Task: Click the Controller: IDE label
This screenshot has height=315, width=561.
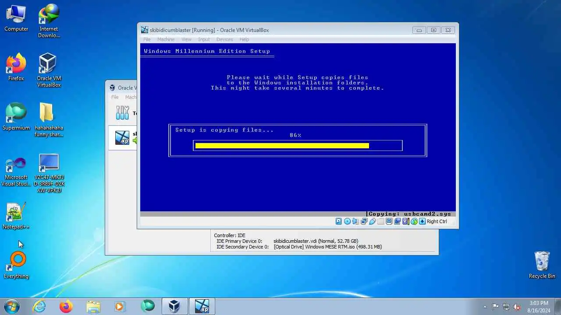Action: tap(230, 235)
